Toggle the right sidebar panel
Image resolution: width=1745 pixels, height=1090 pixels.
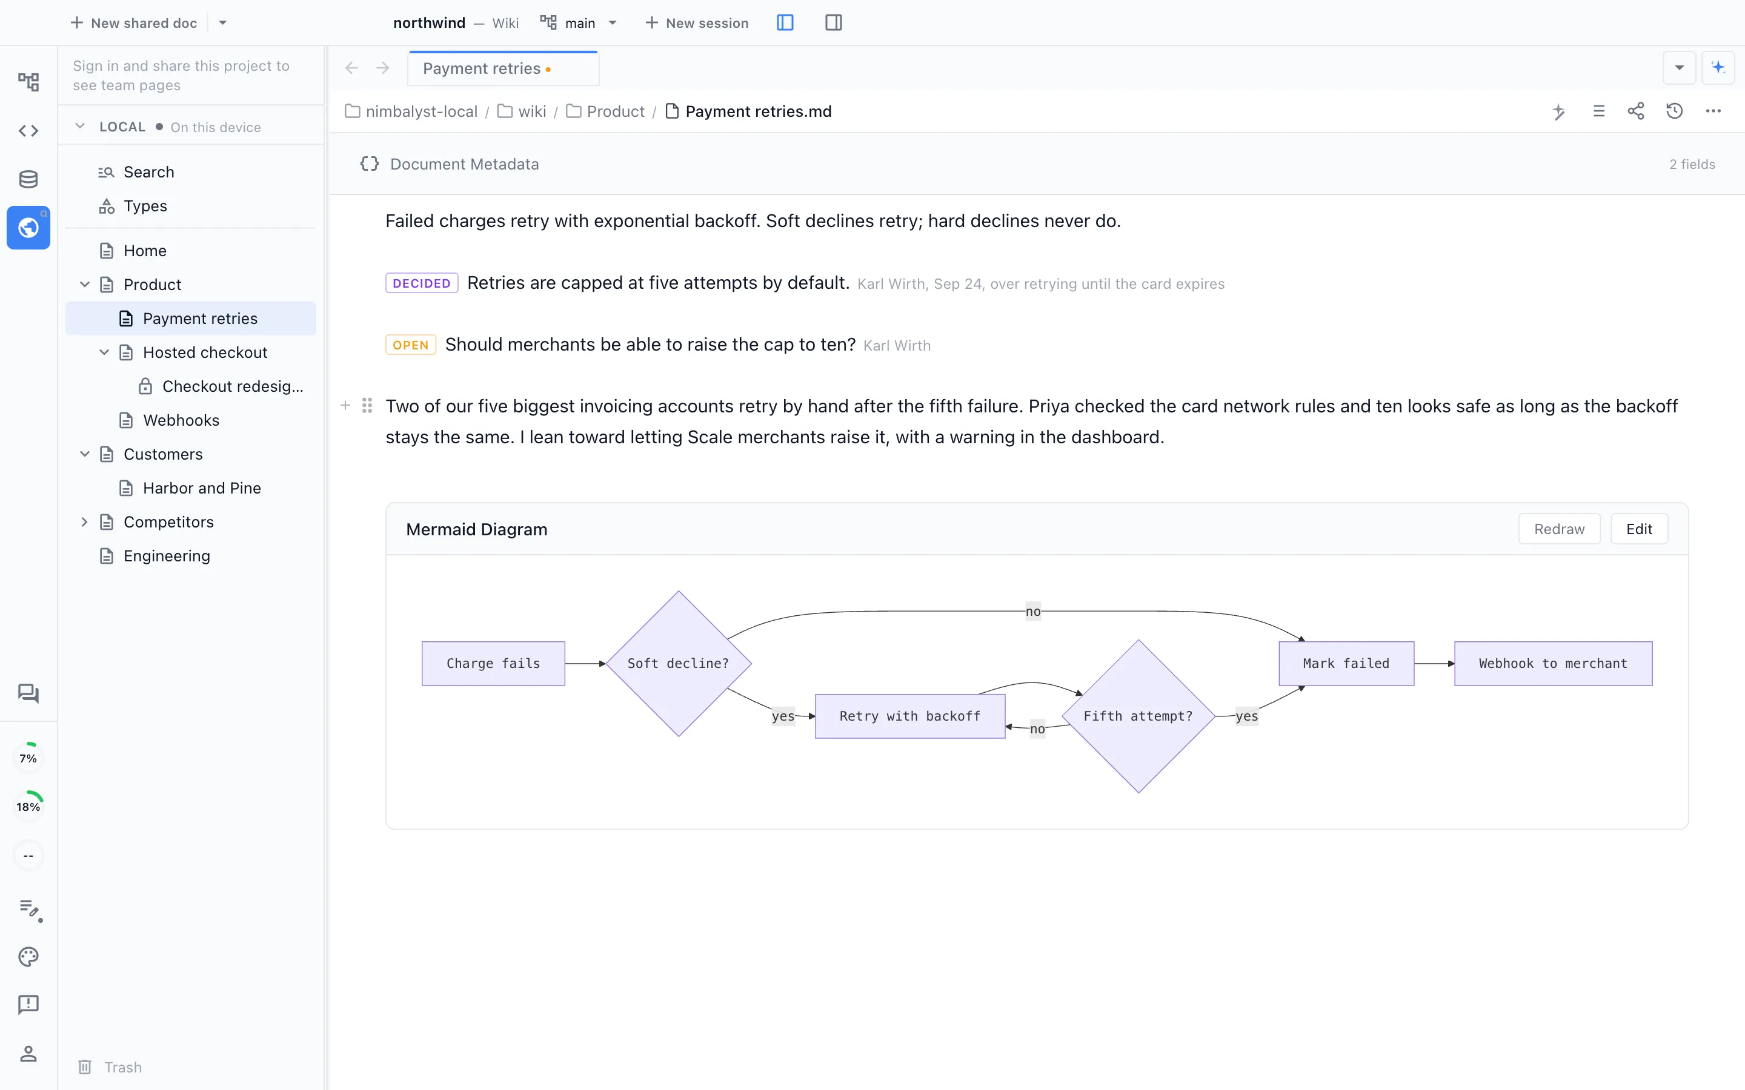point(834,23)
